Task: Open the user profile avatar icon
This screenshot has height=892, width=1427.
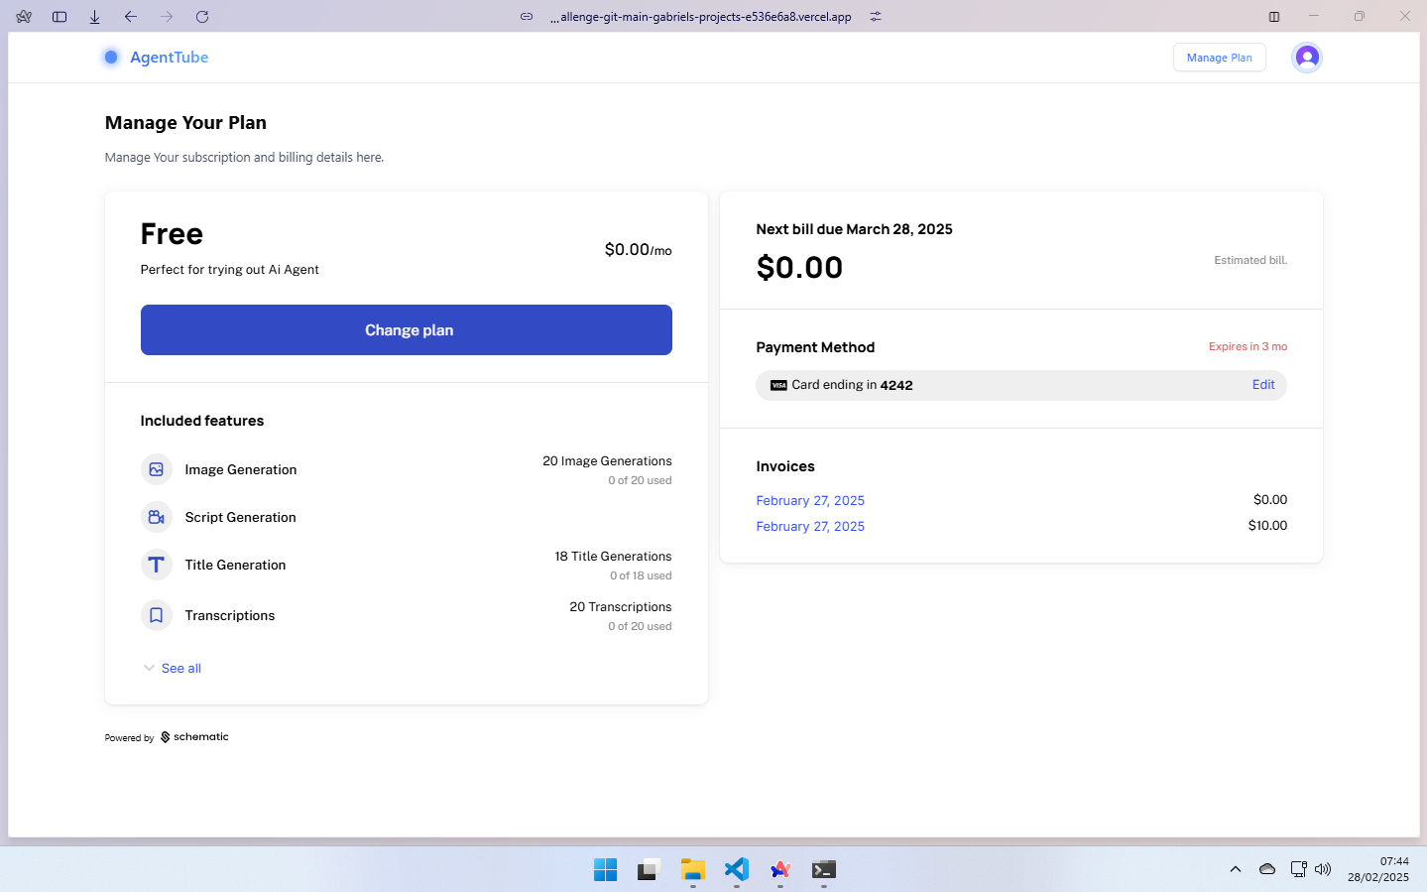Action: click(1306, 57)
